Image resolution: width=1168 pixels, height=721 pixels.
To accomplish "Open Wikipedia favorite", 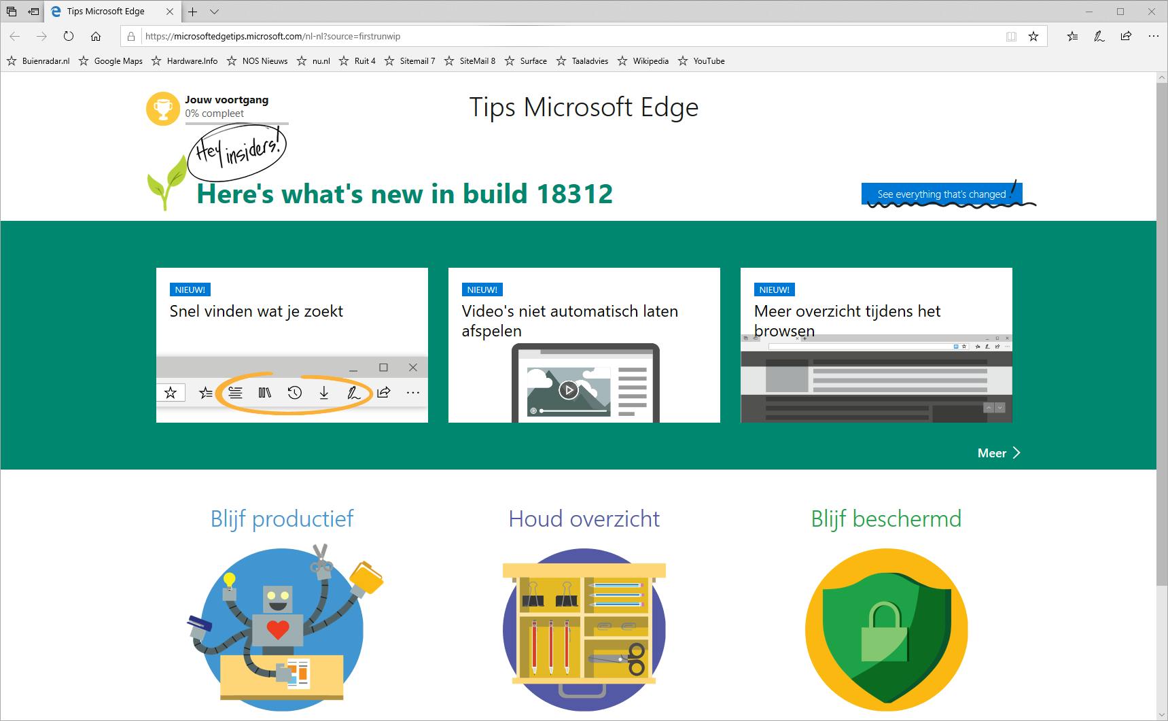I will point(643,61).
